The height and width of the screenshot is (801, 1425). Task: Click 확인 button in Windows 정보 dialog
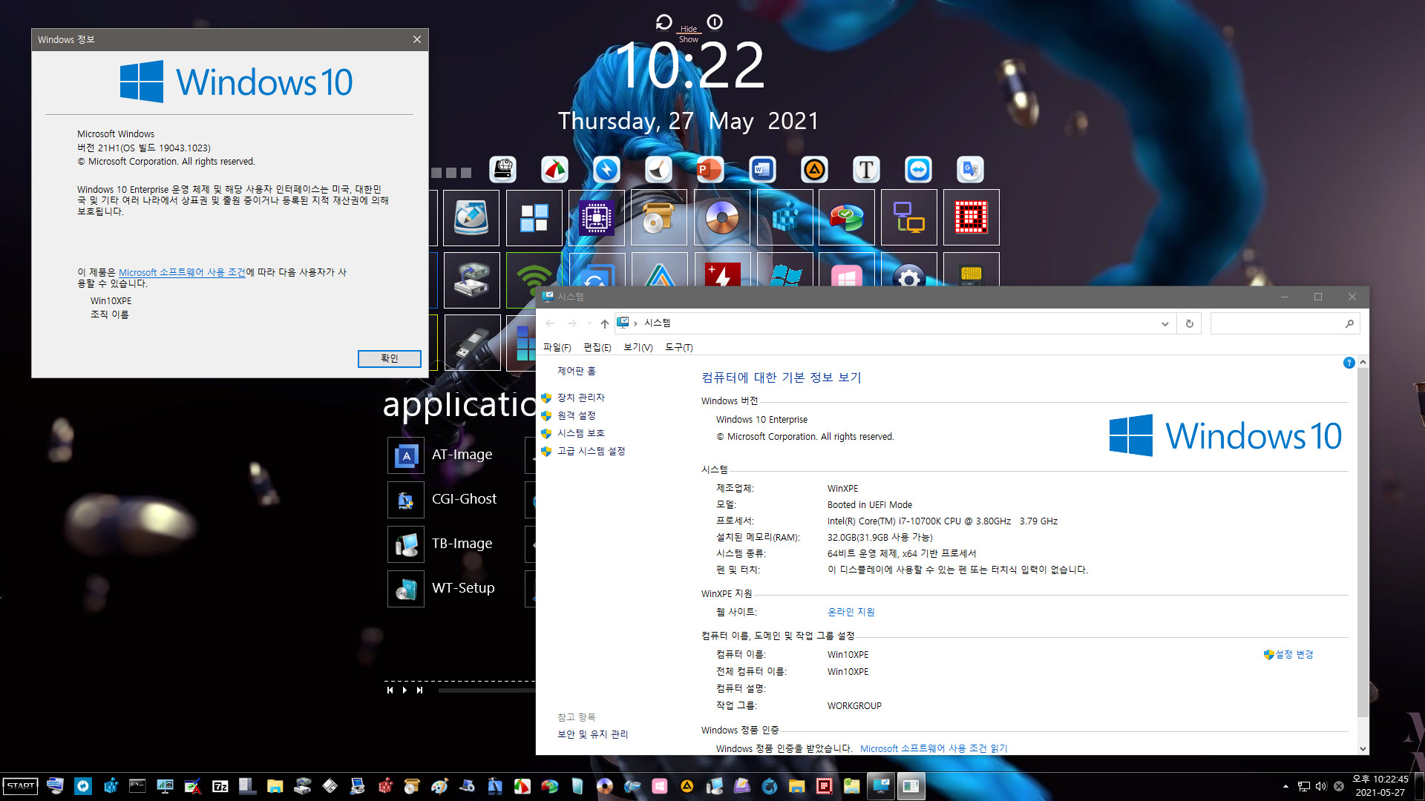[390, 358]
